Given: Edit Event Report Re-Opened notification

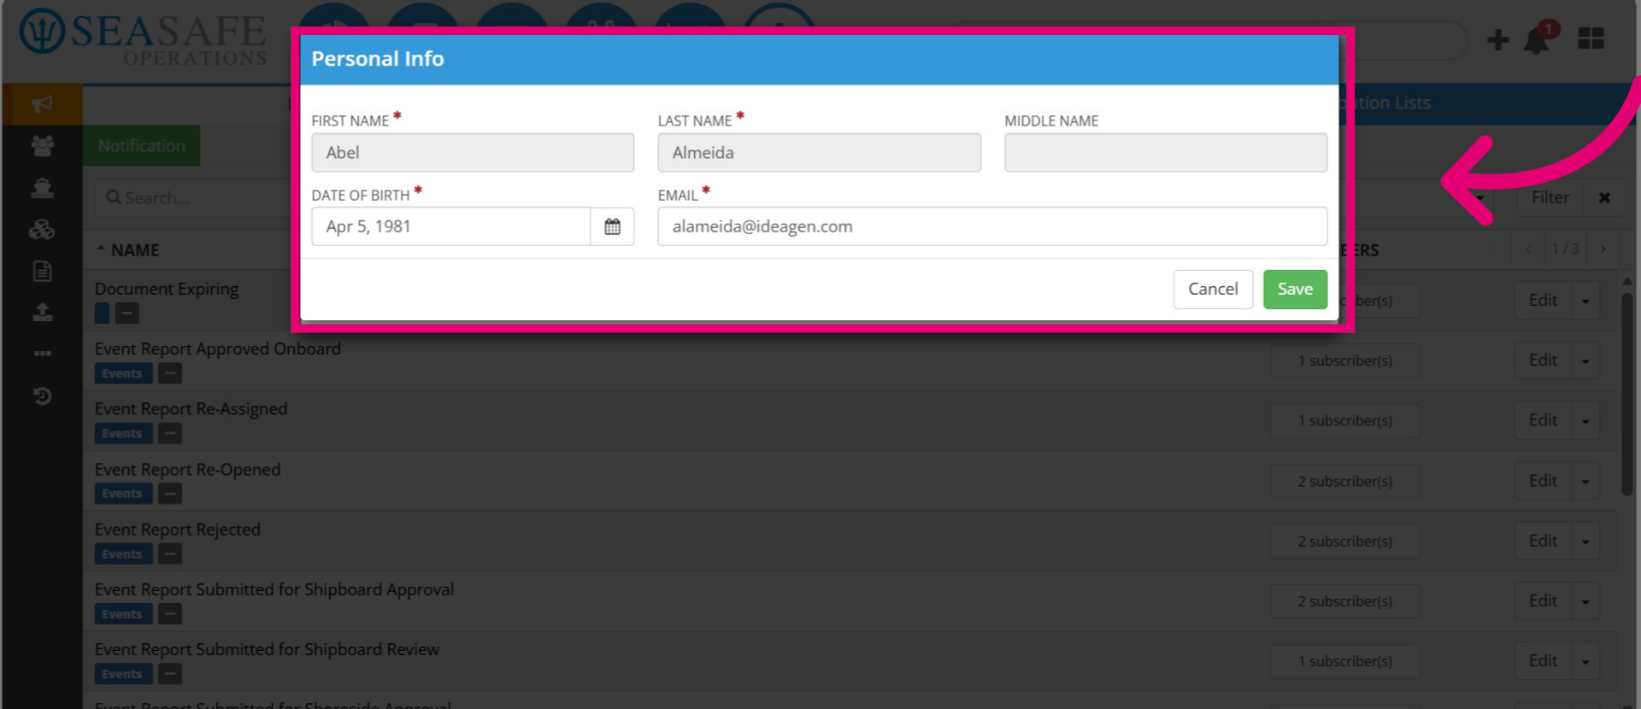Looking at the screenshot, I should tap(1543, 481).
